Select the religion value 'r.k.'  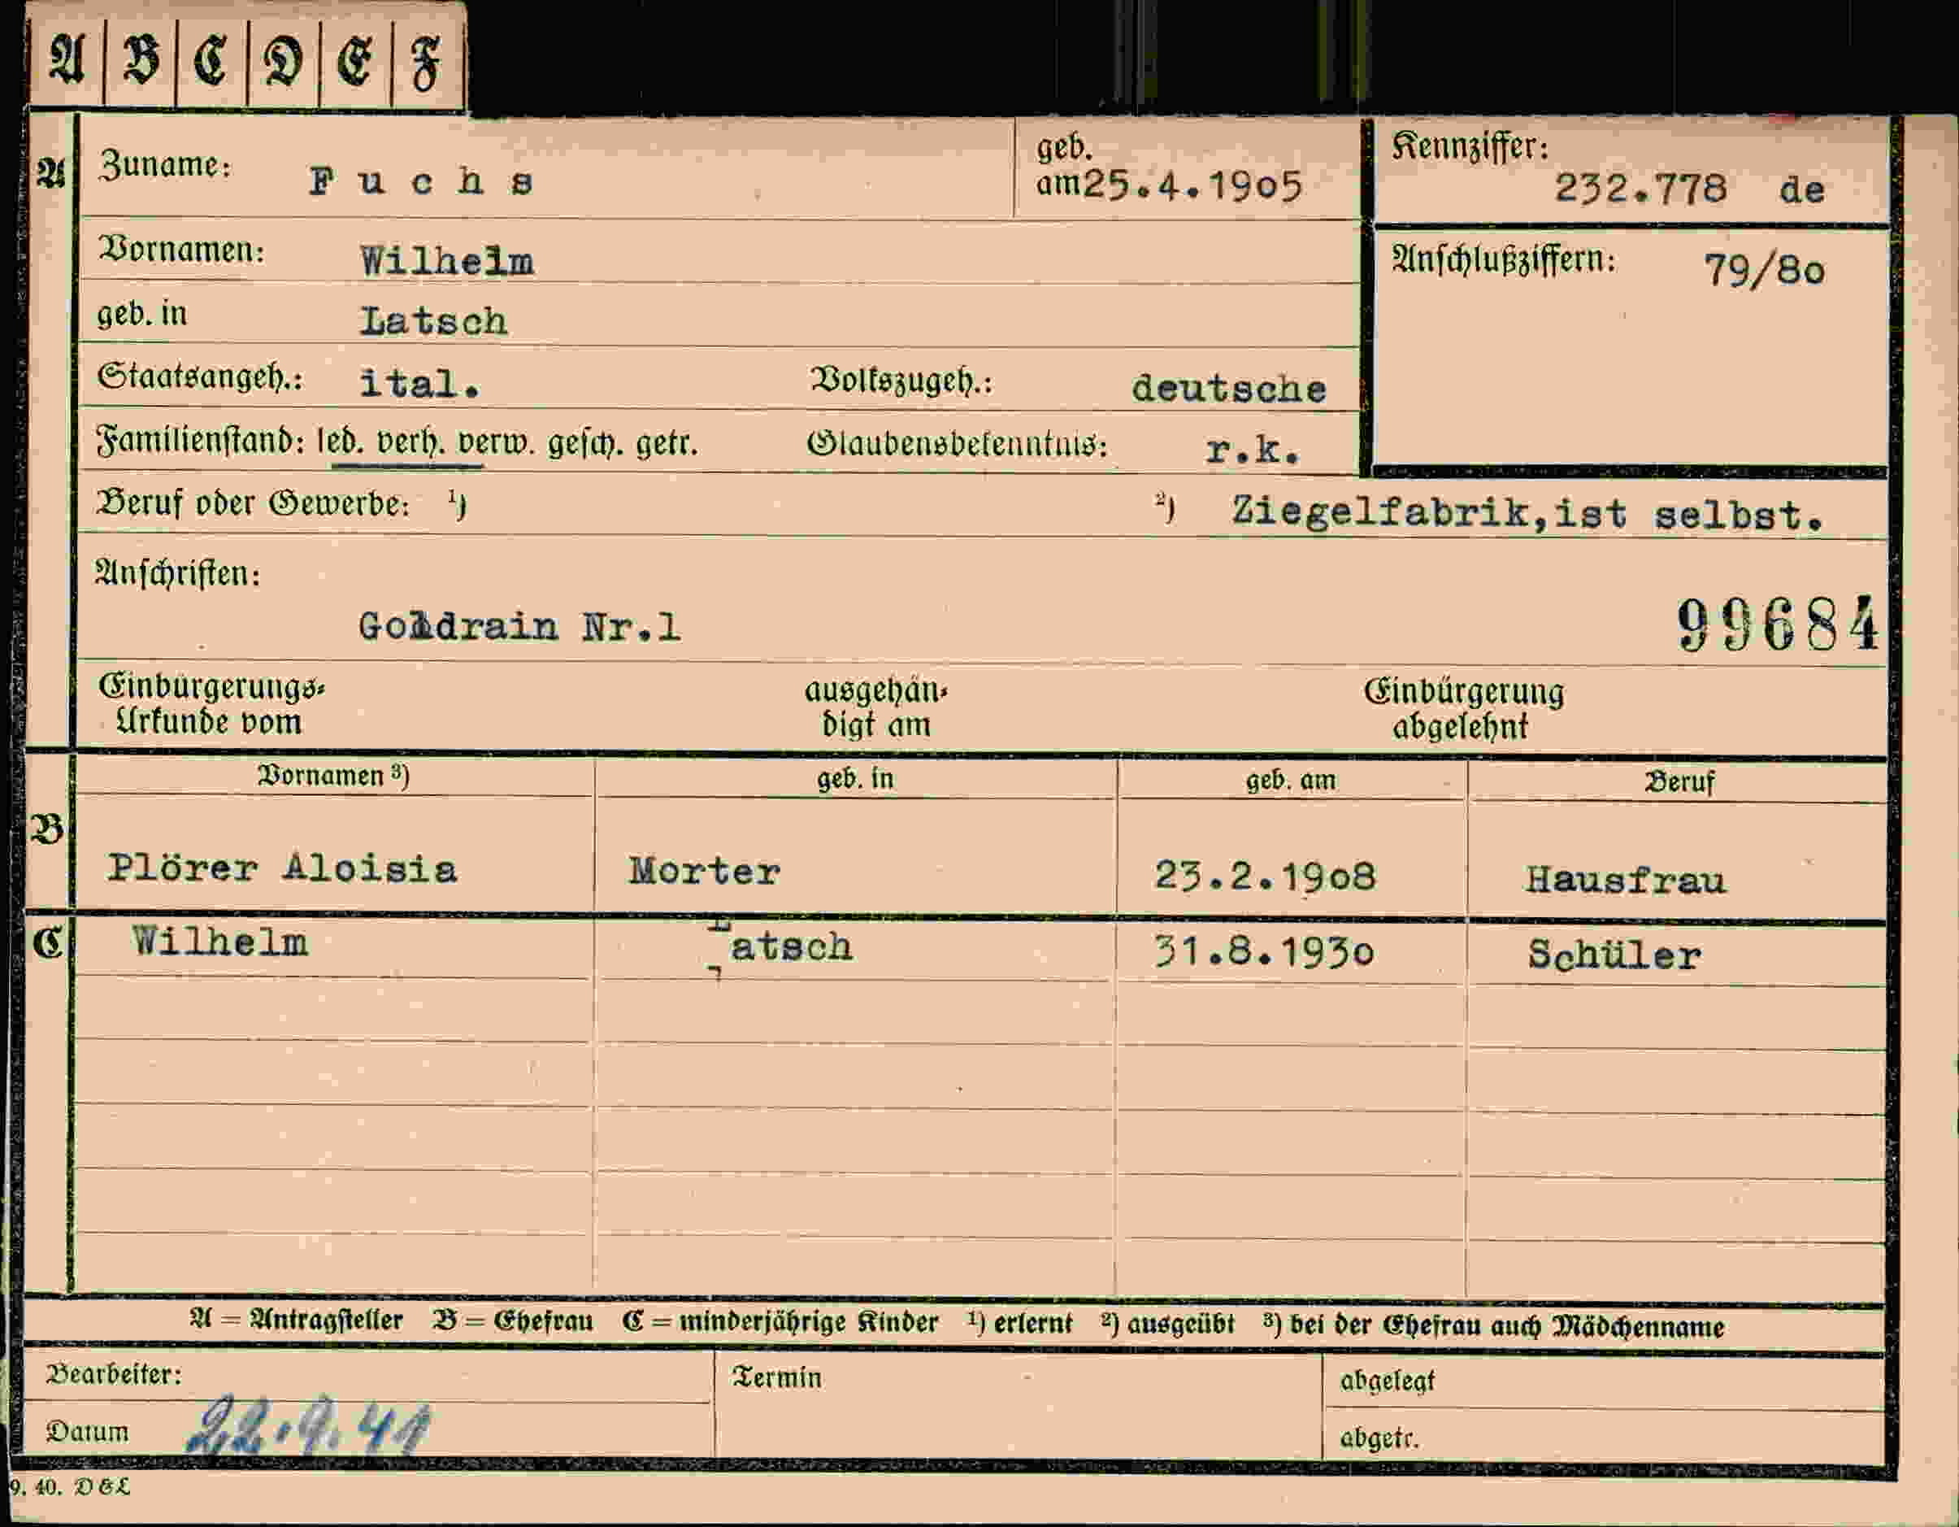click(x=1252, y=450)
